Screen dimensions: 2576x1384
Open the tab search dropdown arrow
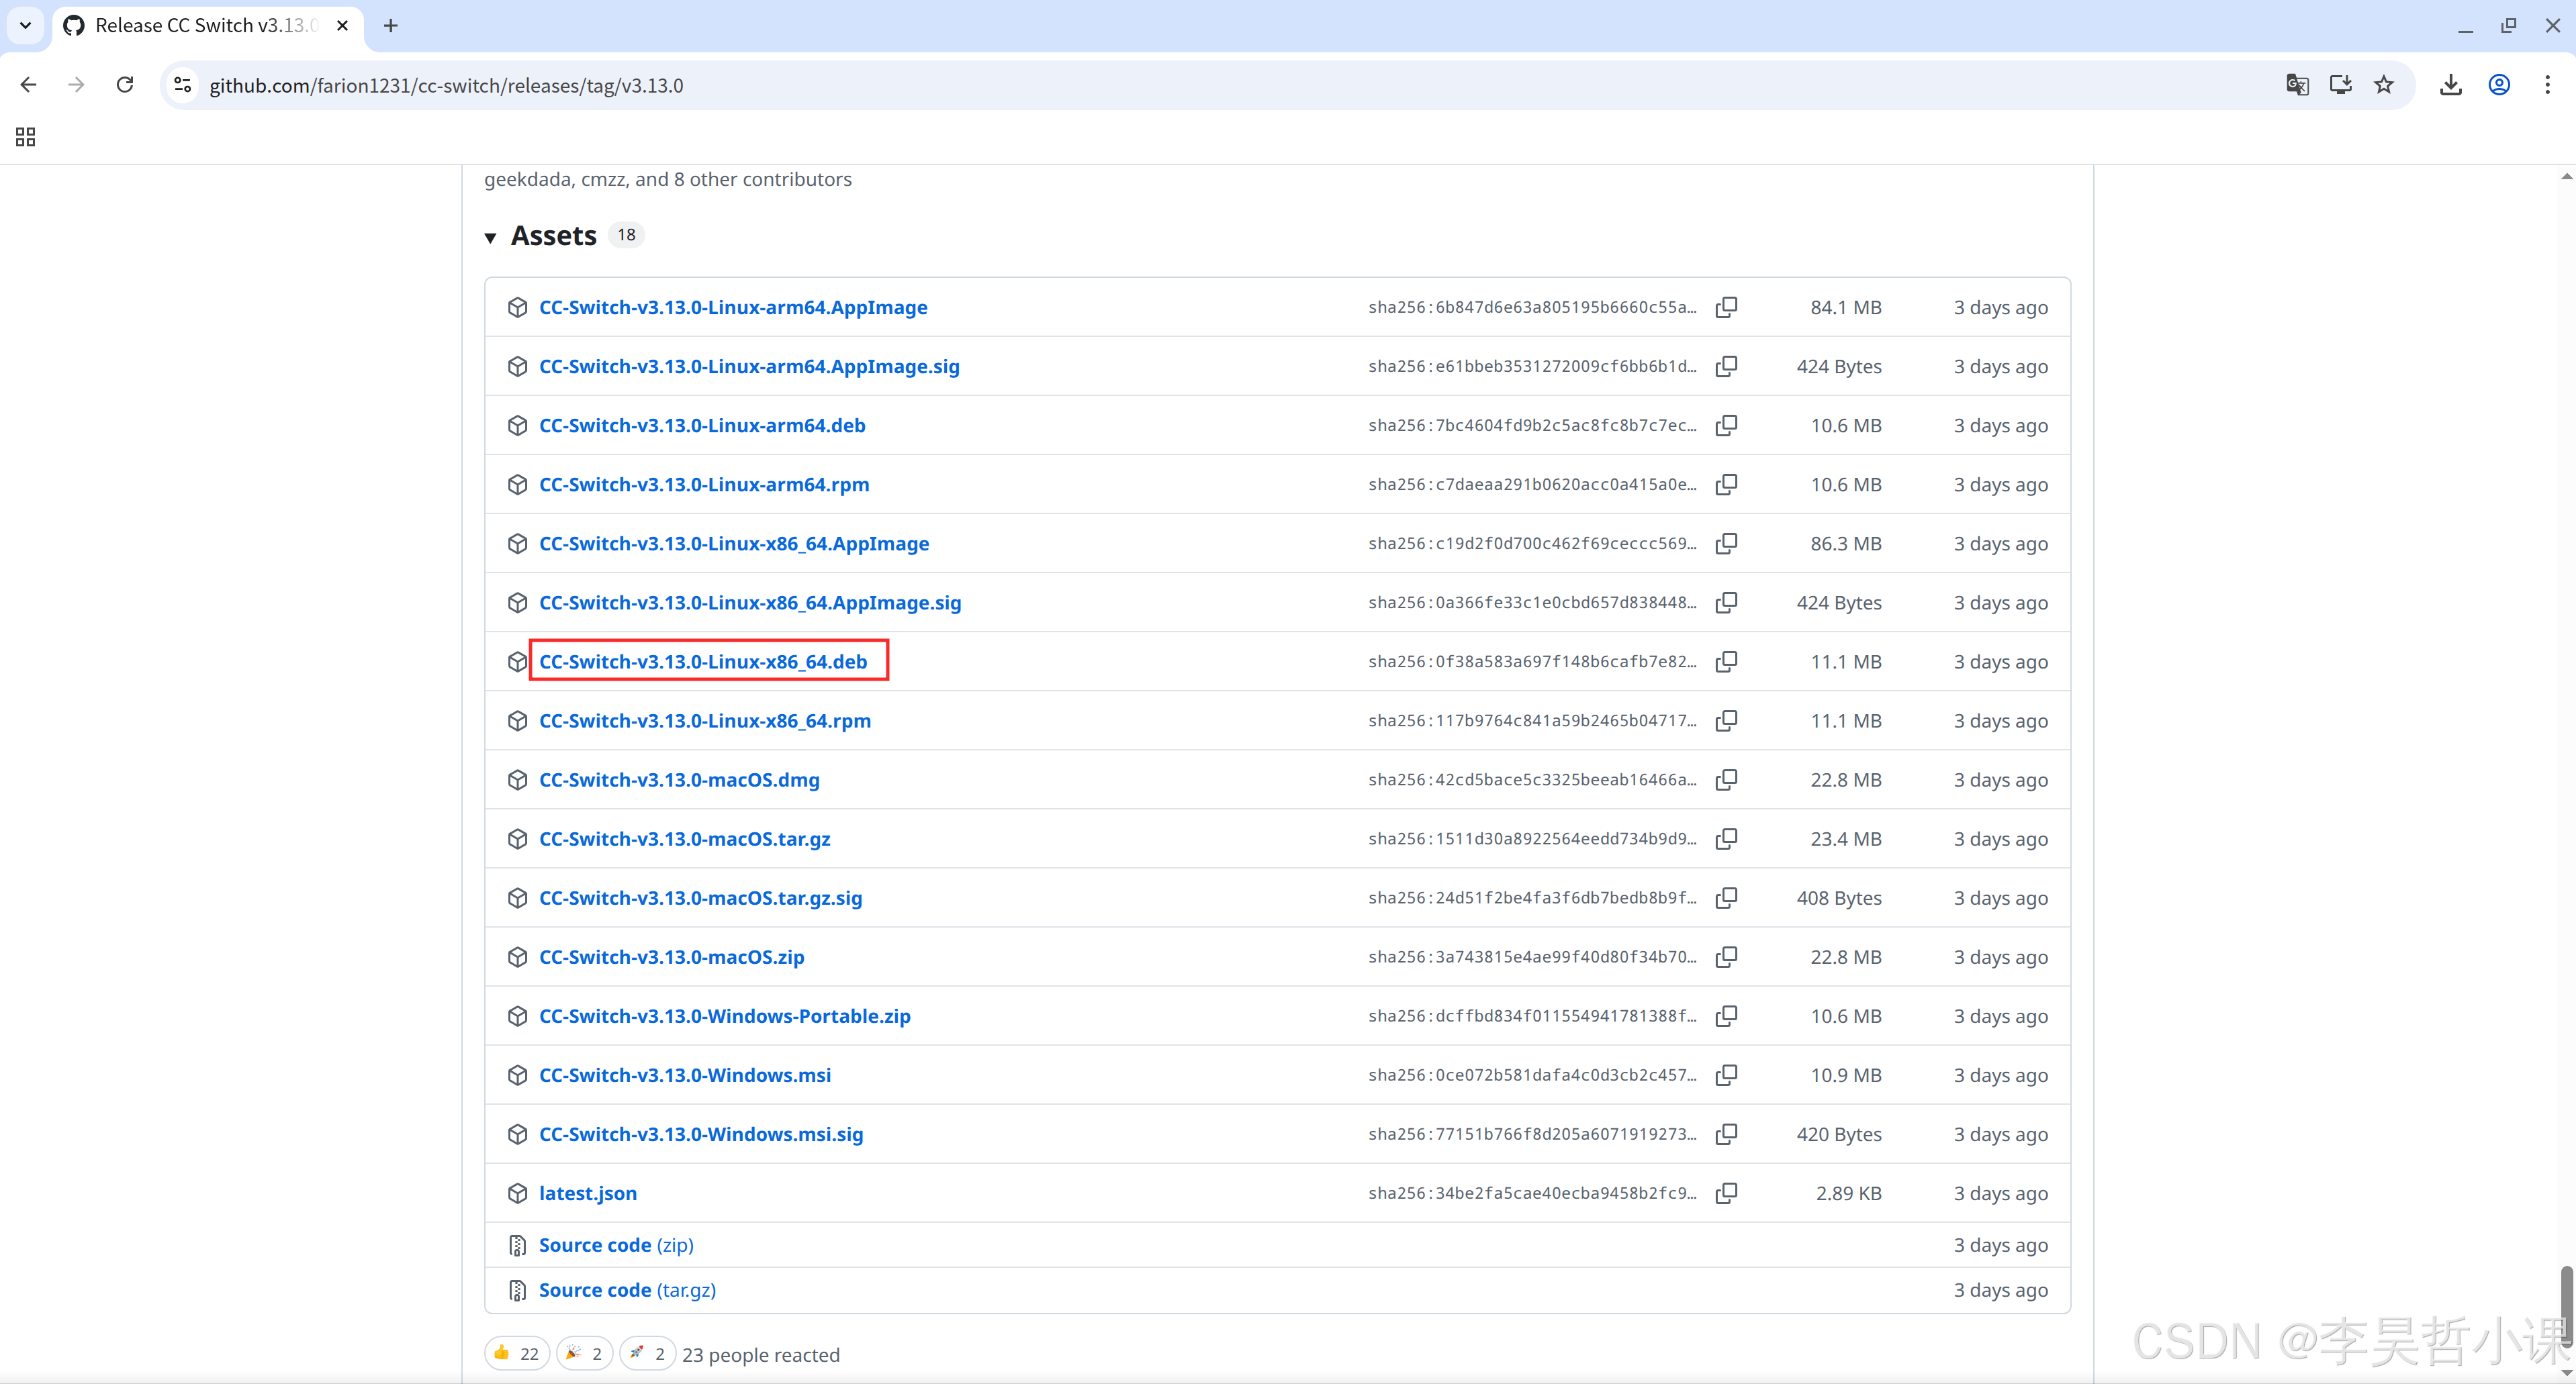pyautogui.click(x=25, y=25)
